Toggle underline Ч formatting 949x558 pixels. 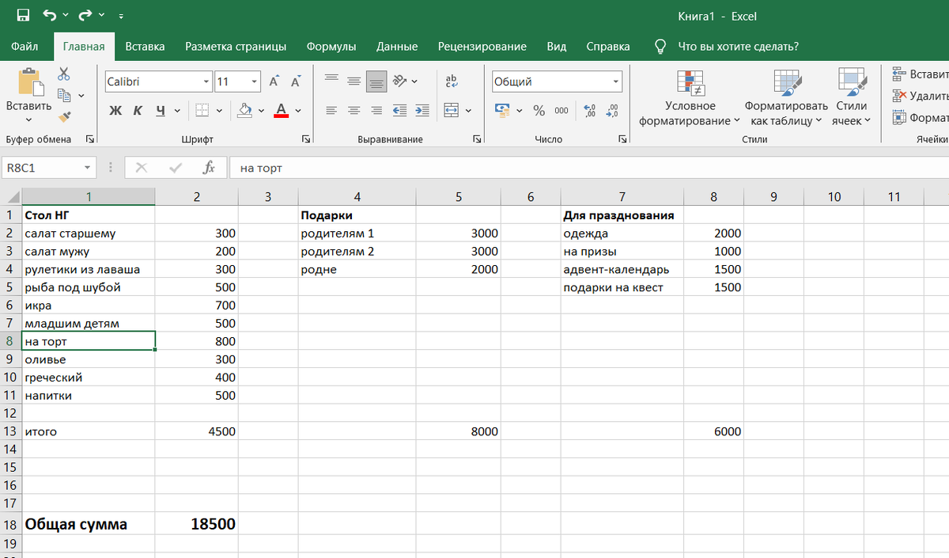coord(160,110)
